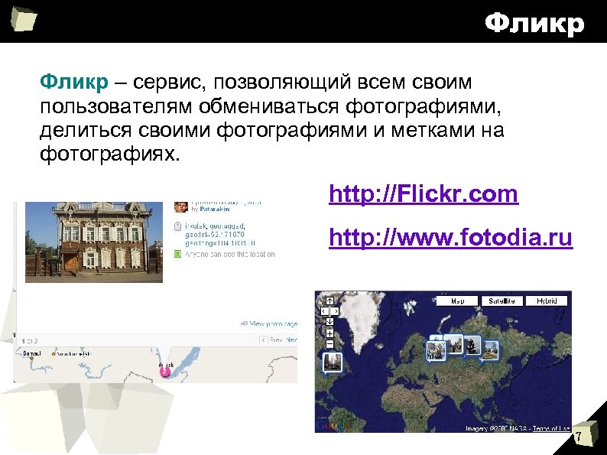Open the http://www.fotodia.ru link
Image resolution: width=607 pixels, height=455 pixels.
[450, 237]
